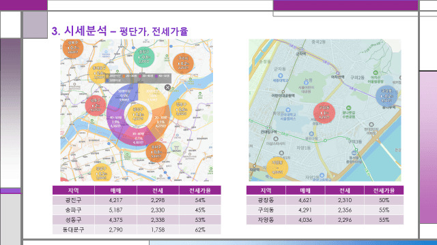Select the 동대문구 row in the left table
The height and width of the screenshot is (245, 437).
click(x=137, y=230)
